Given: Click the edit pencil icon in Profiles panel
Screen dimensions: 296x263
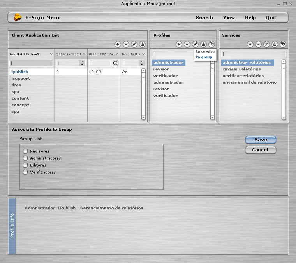Looking at the screenshot, I should pyautogui.click(x=195, y=44).
